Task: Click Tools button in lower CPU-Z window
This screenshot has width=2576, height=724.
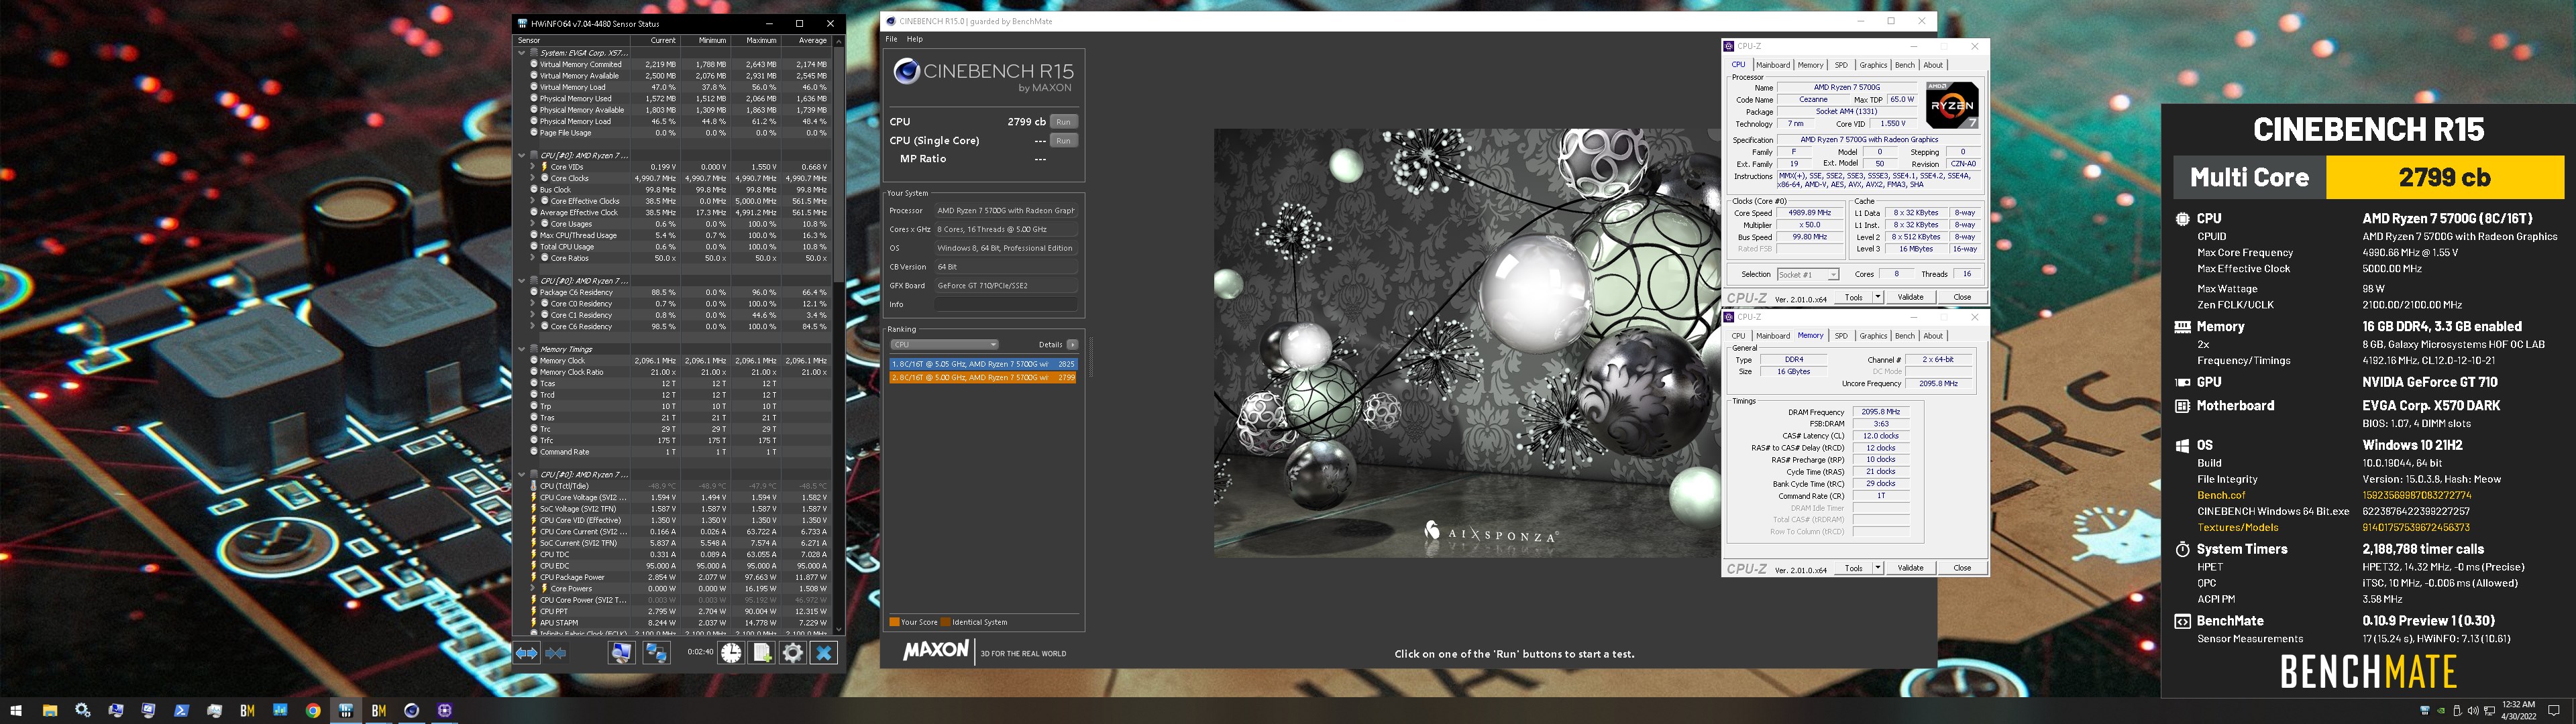Action: click(1853, 568)
